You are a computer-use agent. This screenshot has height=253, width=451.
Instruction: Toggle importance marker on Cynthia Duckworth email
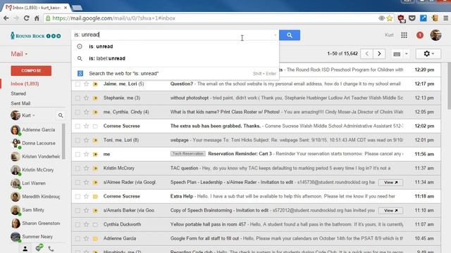(95, 225)
